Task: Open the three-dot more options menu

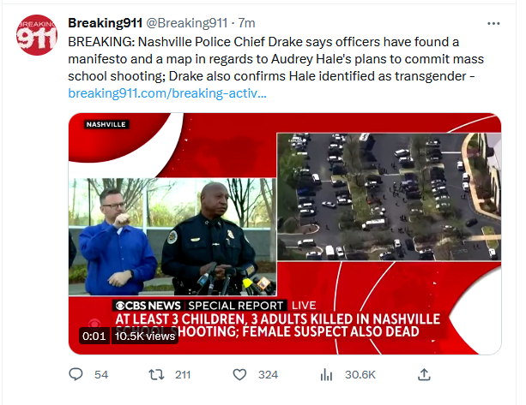Action: coord(493,23)
